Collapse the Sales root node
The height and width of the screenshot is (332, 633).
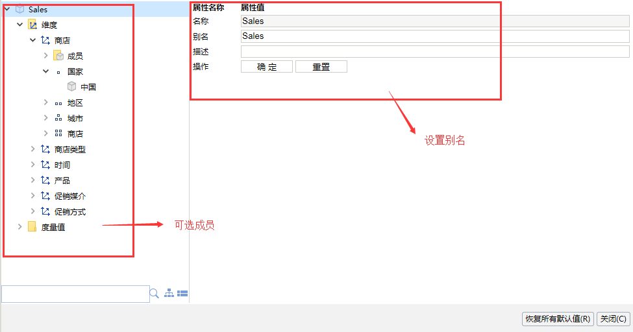tap(7, 9)
